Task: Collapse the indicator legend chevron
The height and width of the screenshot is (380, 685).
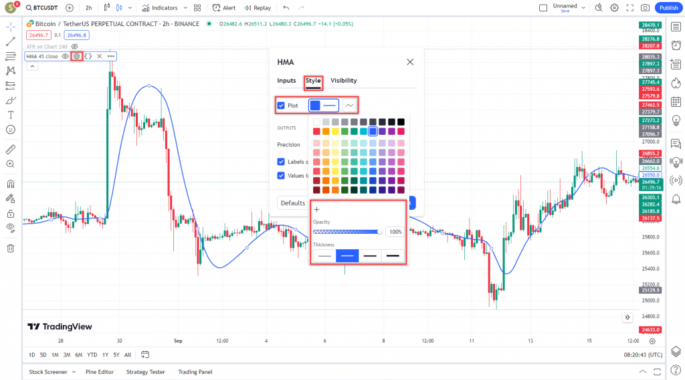Action: tap(32, 66)
